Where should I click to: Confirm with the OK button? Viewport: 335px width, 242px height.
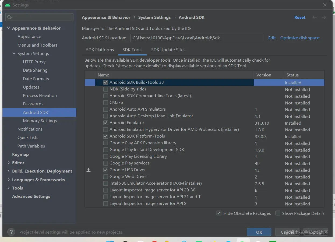[x=259, y=232]
